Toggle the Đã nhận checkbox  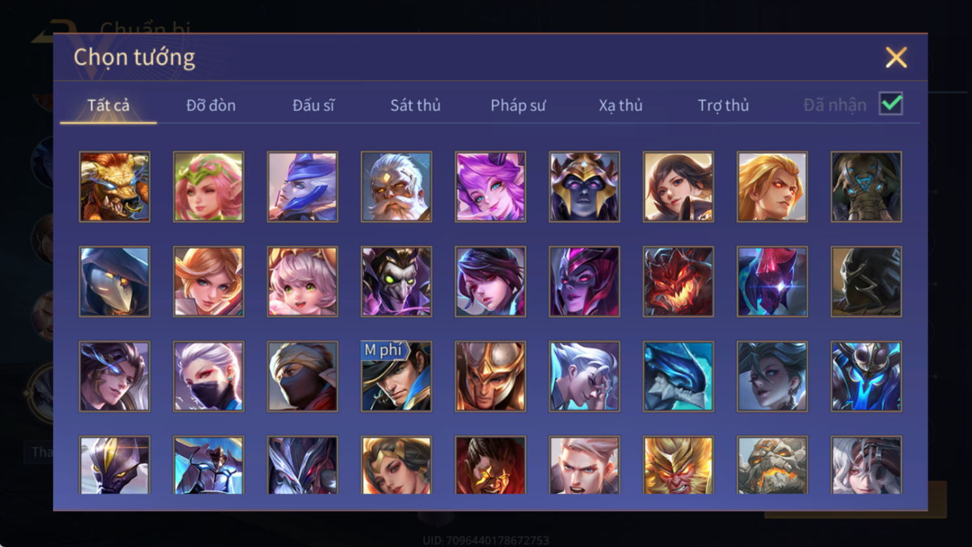click(x=891, y=104)
